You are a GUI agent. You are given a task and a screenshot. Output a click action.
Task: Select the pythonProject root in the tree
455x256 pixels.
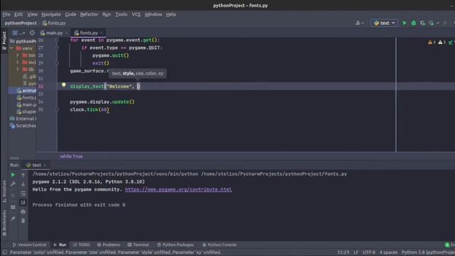tap(23, 41)
